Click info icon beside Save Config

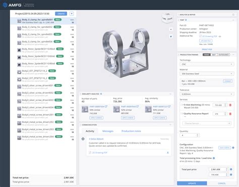(233, 148)
